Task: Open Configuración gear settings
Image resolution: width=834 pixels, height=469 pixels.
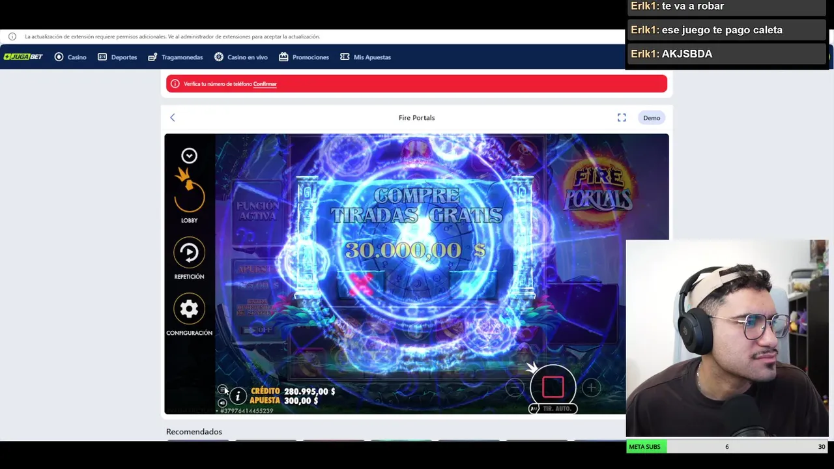Action: (x=189, y=314)
